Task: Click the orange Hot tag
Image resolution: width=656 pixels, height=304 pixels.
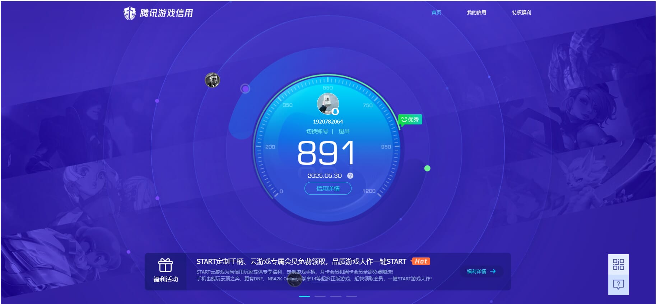Action: point(421,261)
